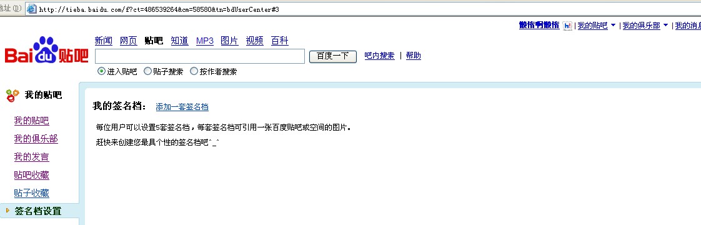Screen dimensions: 701x225
Task: Click the browser address bar URL
Action: coord(159,9)
